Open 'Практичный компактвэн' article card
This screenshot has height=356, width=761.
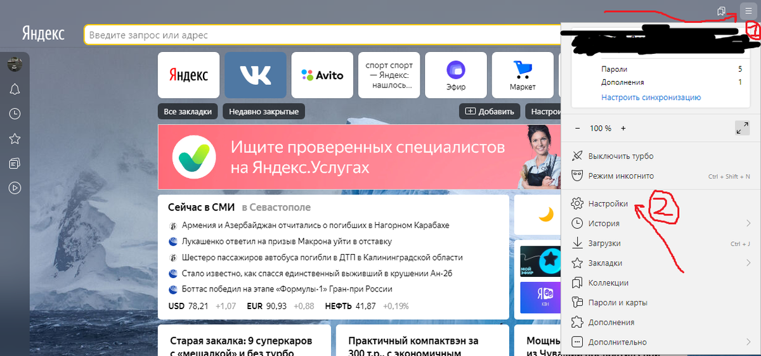(x=422, y=341)
